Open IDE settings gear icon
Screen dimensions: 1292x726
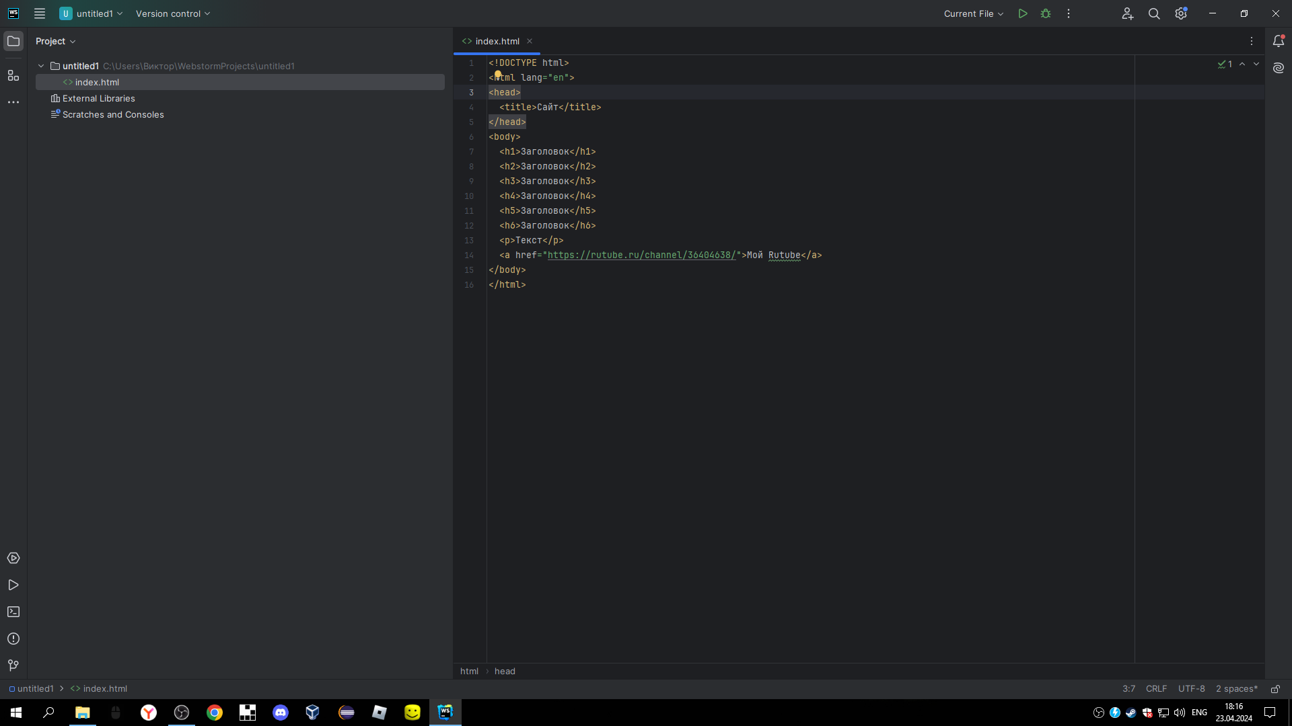click(x=1181, y=13)
